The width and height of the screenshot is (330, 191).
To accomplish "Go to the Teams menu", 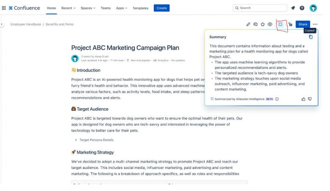I will pyautogui.click(x=105, y=8).
